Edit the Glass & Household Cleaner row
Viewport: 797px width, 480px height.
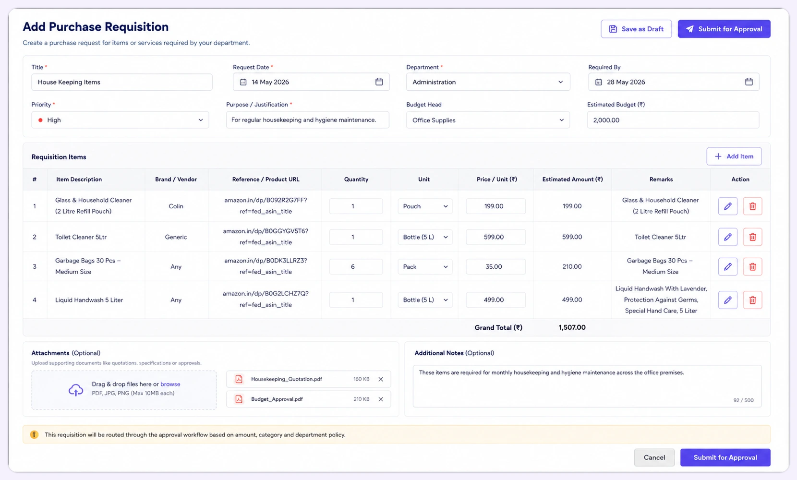727,206
